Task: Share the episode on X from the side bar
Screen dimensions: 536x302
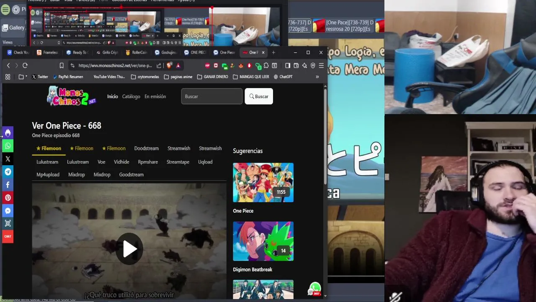Action: pos(8,159)
